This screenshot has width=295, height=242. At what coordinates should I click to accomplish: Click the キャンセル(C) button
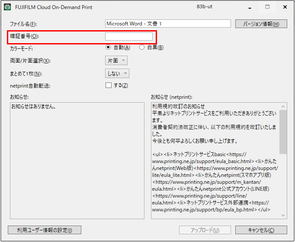click(261, 230)
